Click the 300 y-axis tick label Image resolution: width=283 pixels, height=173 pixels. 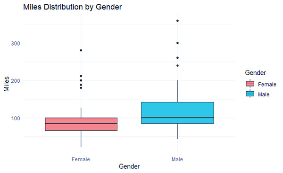click(x=16, y=43)
